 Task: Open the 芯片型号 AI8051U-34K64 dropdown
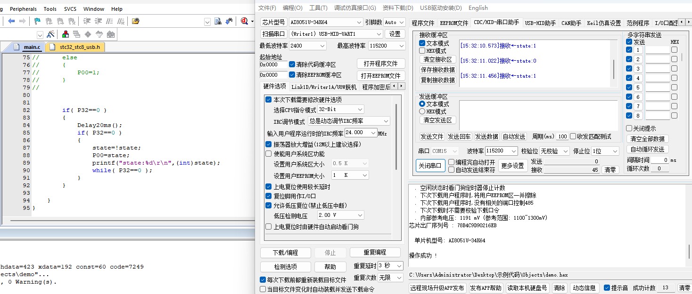pos(326,22)
